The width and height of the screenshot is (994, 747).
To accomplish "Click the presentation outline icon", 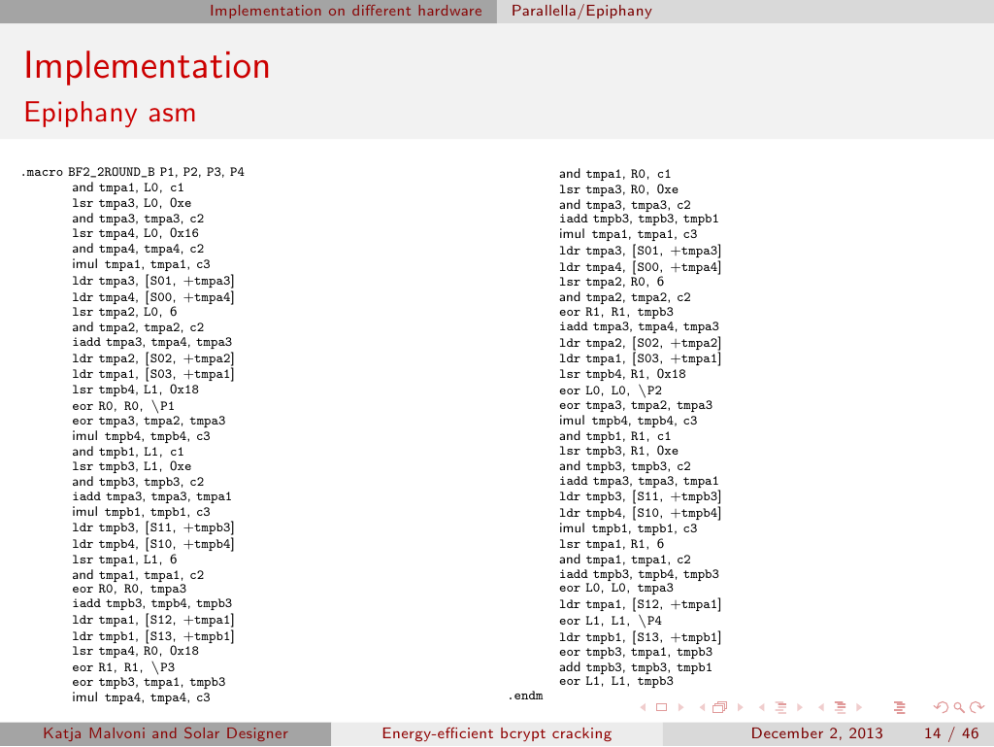I will tap(897, 707).
